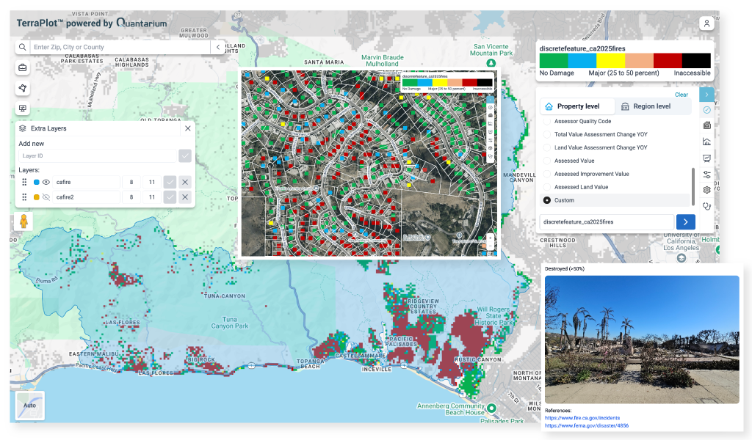Image resolution: width=752 pixels, height=440 pixels.
Task: Select Assessor Quality Code radio option
Action: pos(546,121)
